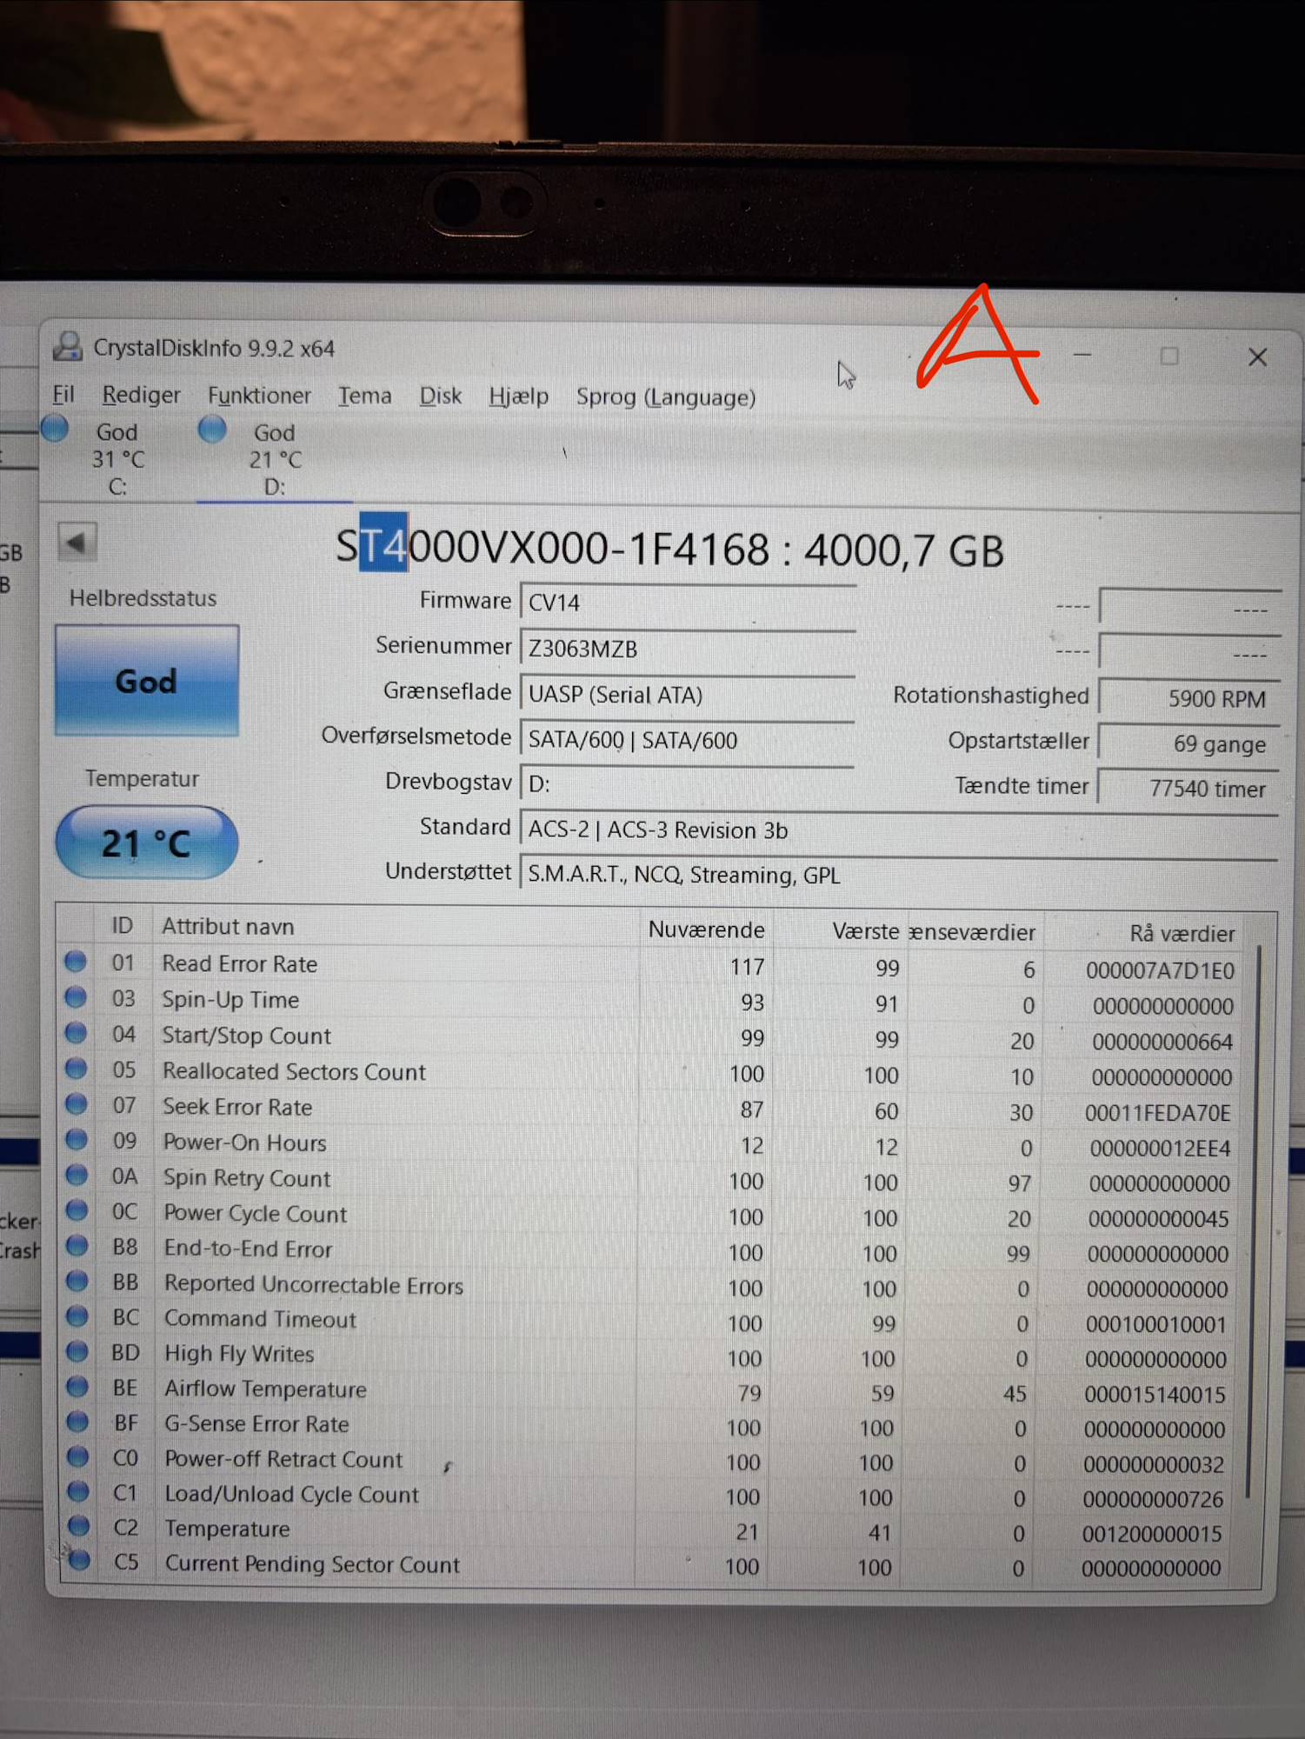Click the status icon for High Fly Writes
The width and height of the screenshot is (1305, 1739).
click(77, 1351)
